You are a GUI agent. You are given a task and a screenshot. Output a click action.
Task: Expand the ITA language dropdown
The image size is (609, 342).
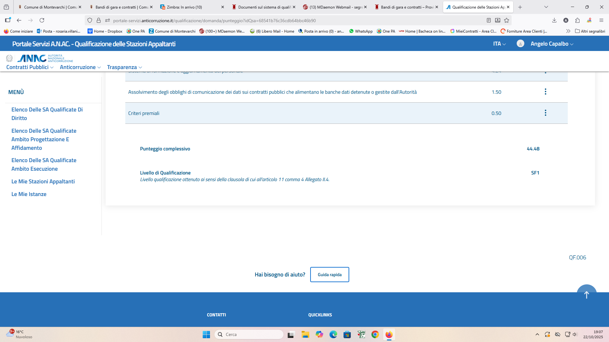pyautogui.click(x=499, y=44)
